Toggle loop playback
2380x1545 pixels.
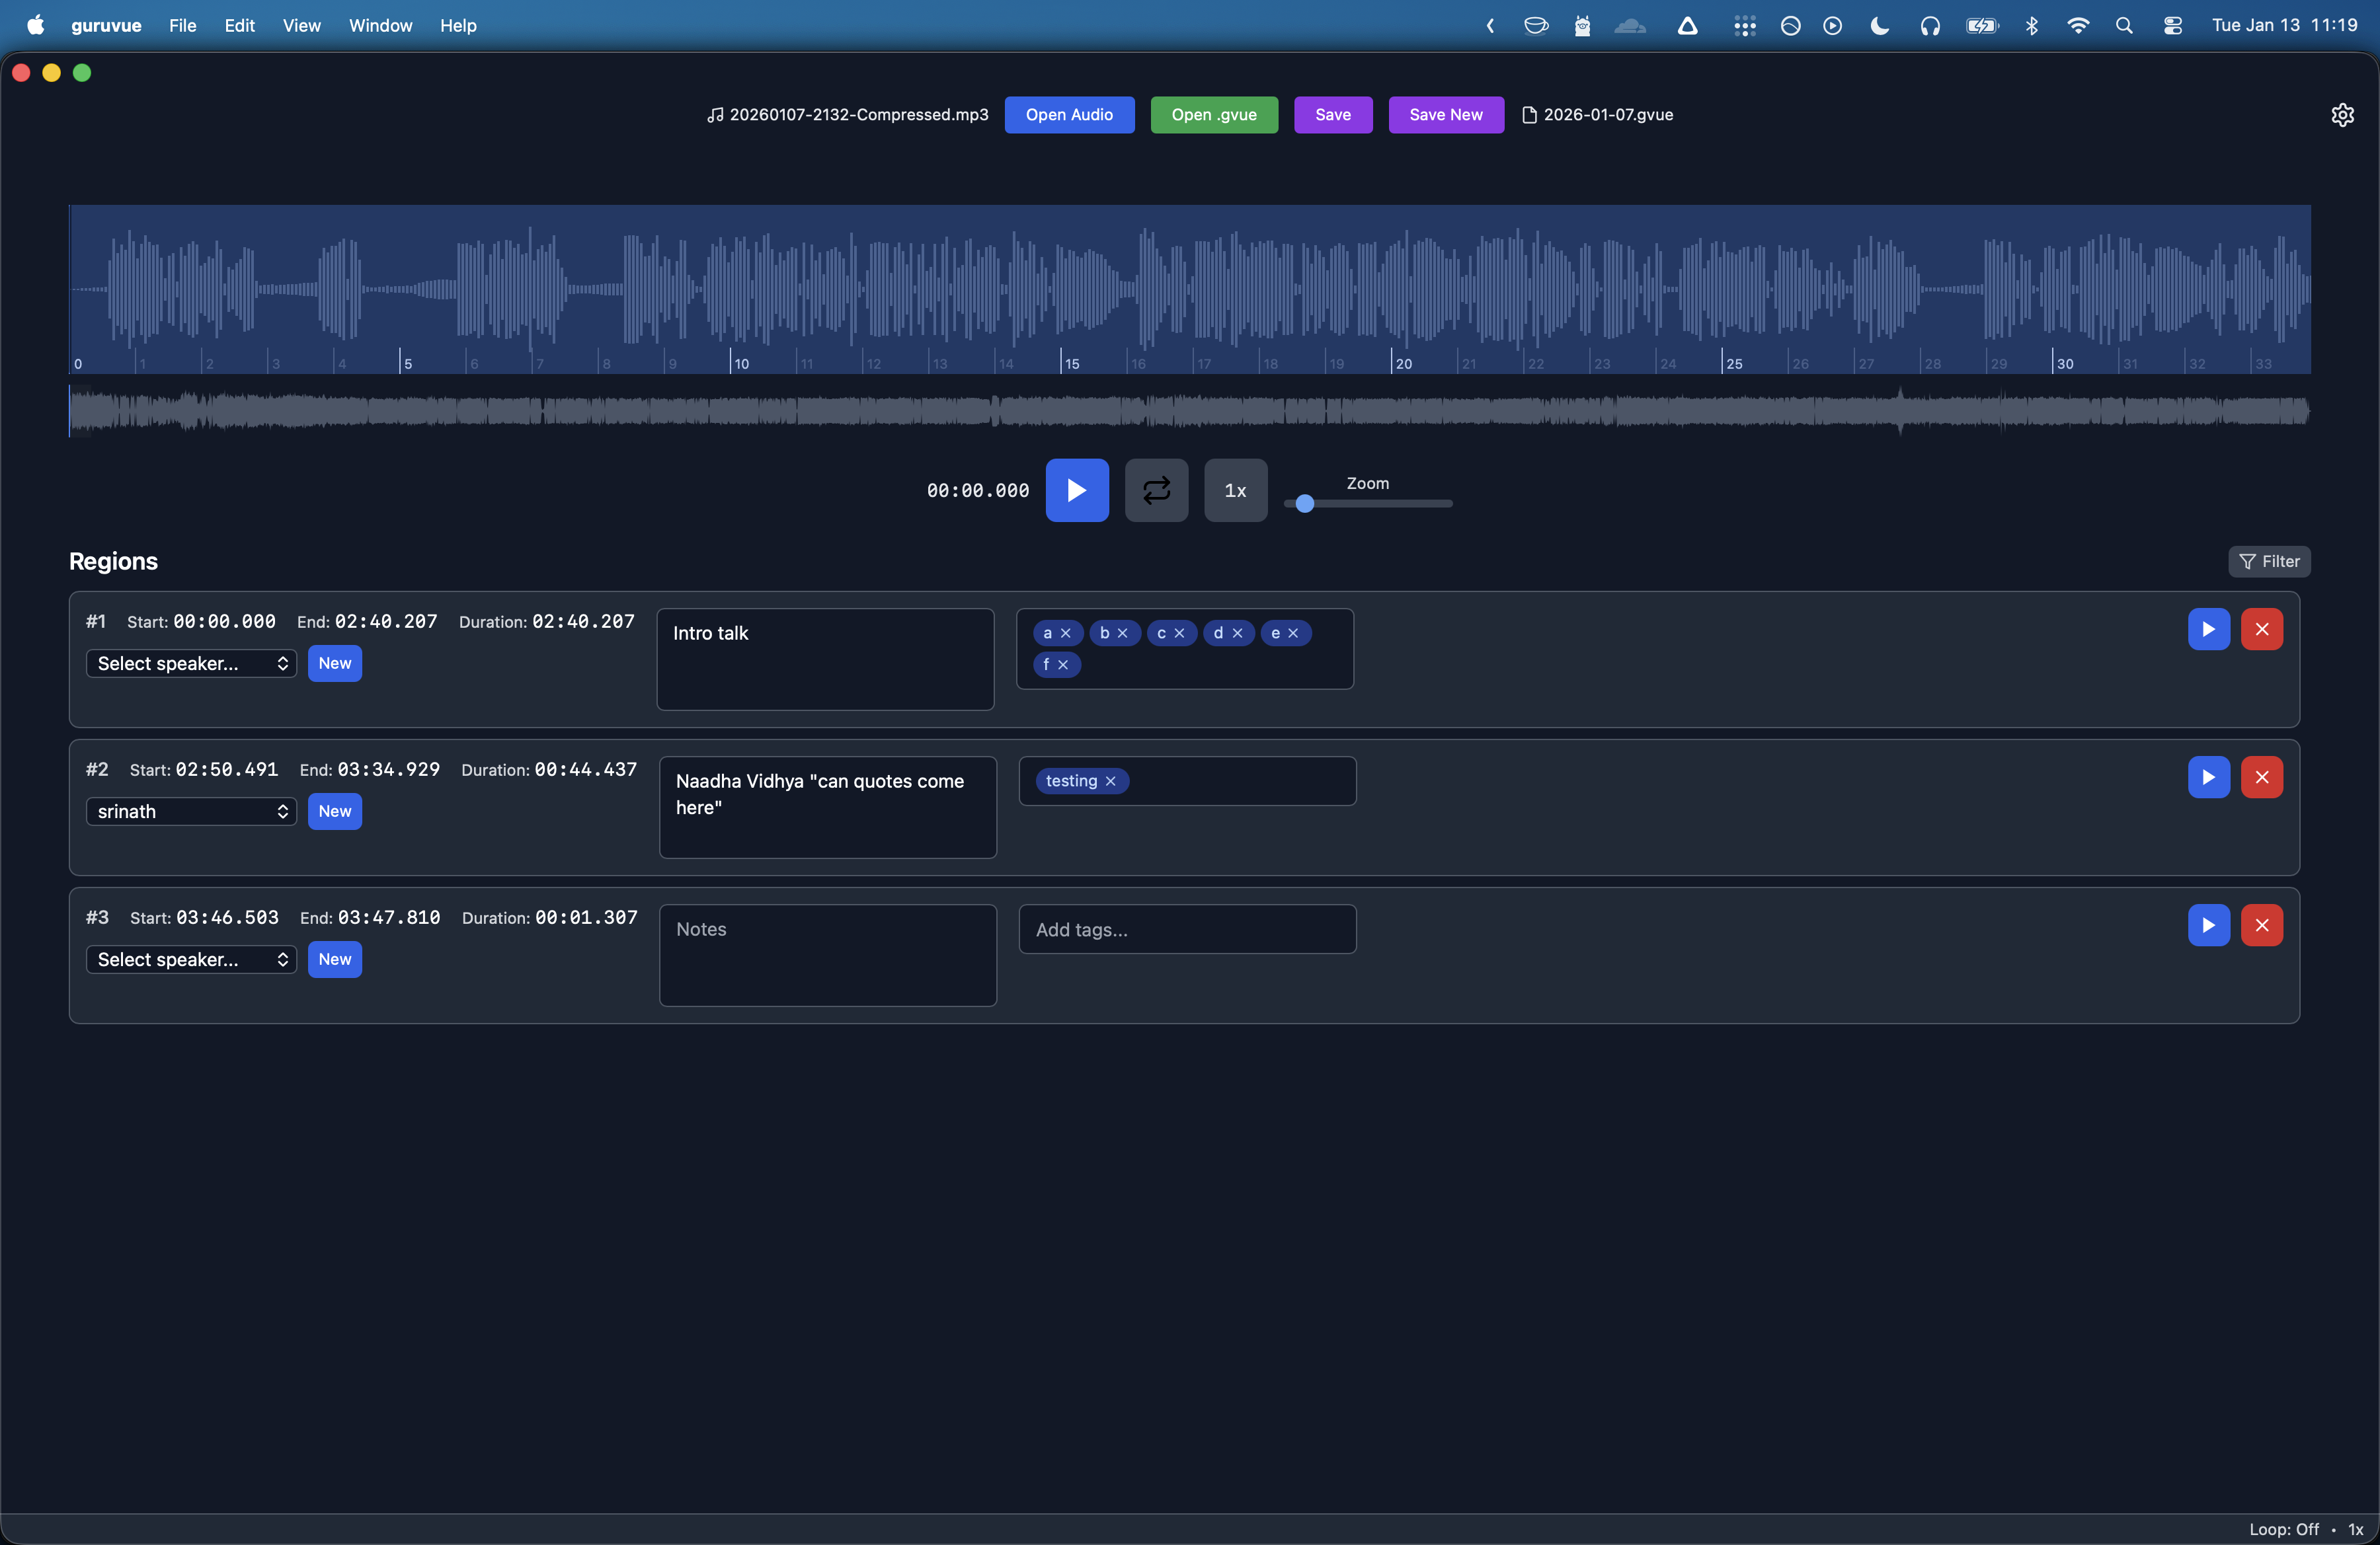click(1156, 490)
